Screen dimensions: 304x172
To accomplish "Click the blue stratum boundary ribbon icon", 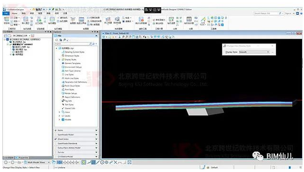I will click(81, 20).
